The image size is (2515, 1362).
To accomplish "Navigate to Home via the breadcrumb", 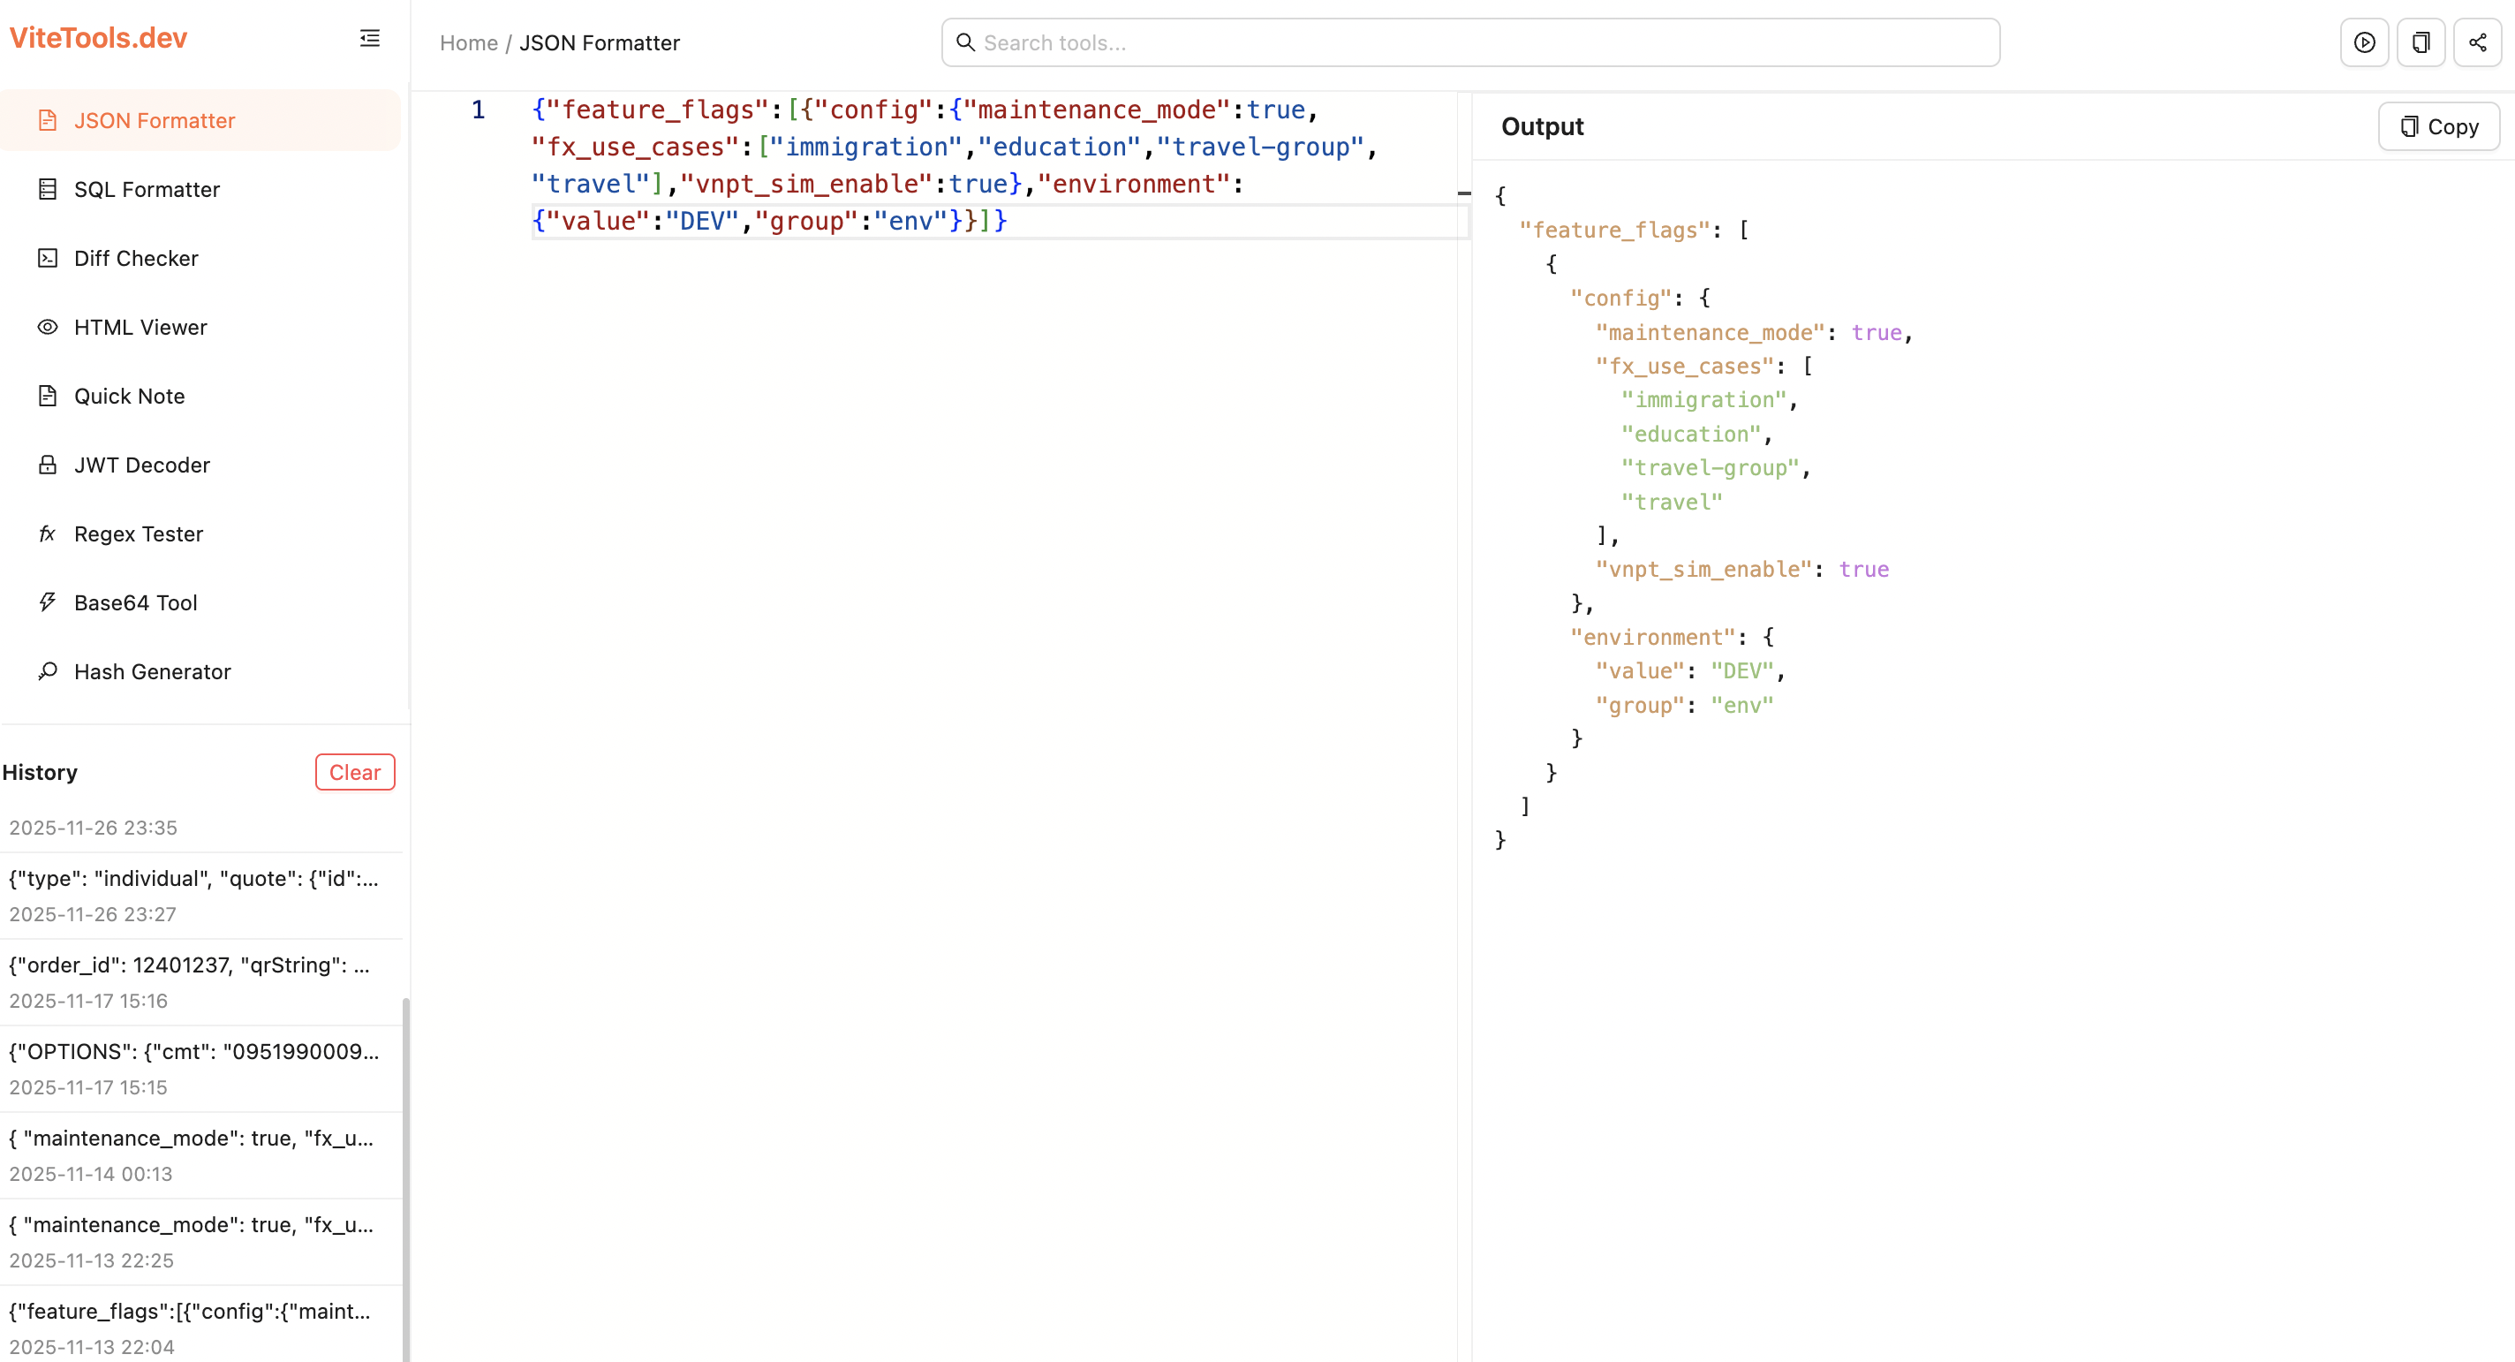I will [x=468, y=42].
